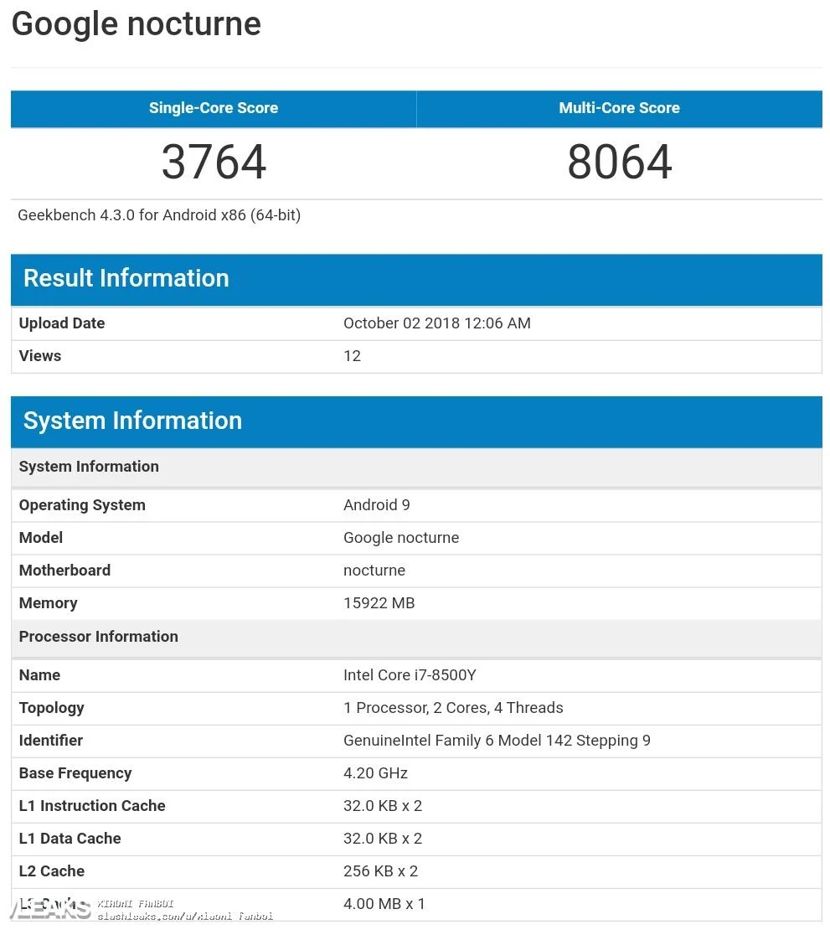Click the 3764 single-core score value

[214, 162]
